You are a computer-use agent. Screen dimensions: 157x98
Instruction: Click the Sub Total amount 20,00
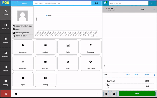point(147,81)
